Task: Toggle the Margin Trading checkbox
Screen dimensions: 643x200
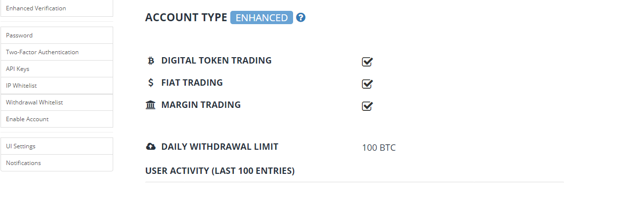Action: point(367,106)
